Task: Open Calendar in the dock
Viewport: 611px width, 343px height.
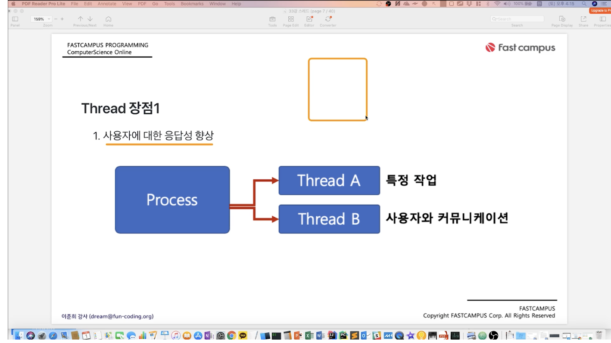Action: (x=86, y=336)
